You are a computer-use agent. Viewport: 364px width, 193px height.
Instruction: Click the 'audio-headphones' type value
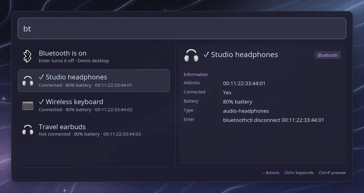[x=246, y=111]
